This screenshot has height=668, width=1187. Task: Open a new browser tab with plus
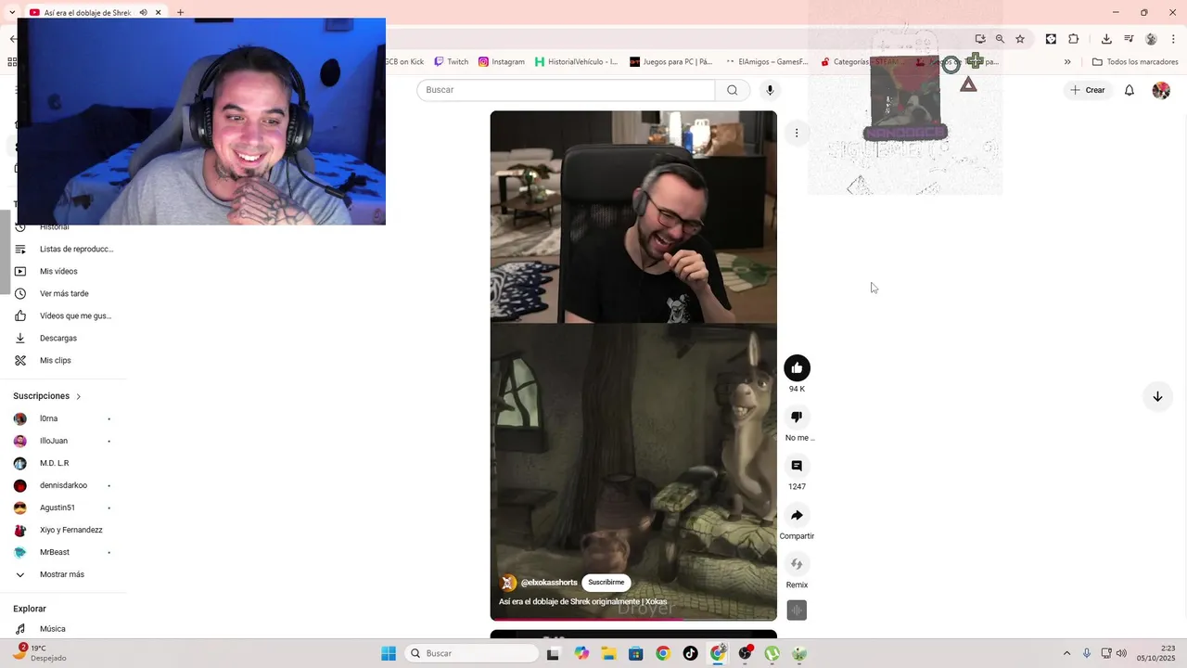coord(180,13)
